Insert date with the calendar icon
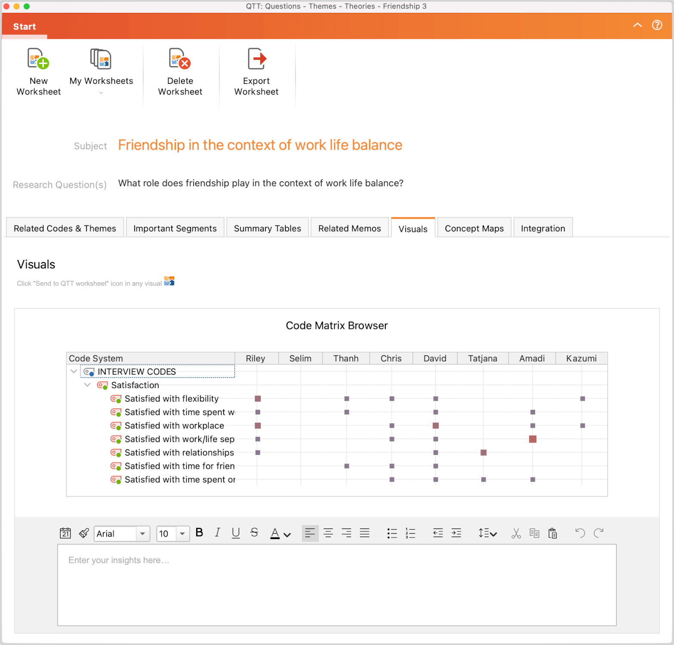The image size is (674, 645). pos(65,533)
